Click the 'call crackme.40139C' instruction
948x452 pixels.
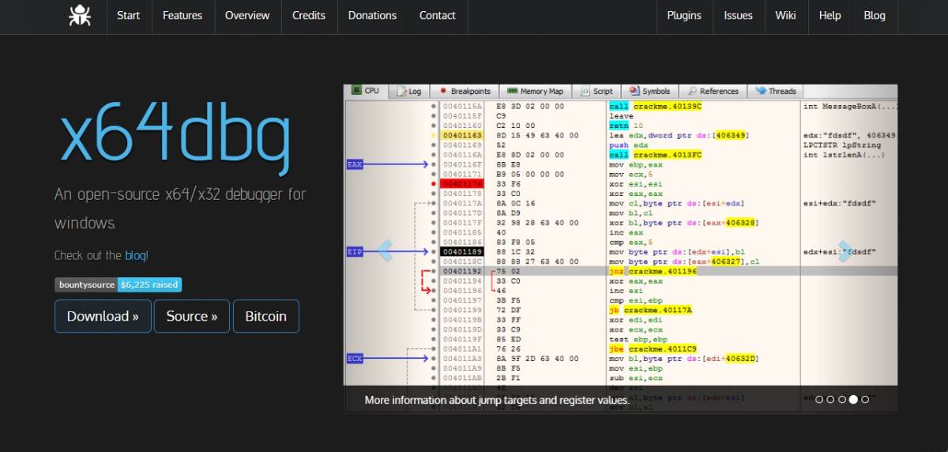click(x=656, y=106)
